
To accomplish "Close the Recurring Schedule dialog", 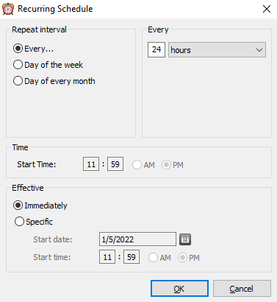I will tap(267, 9).
